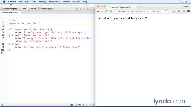
Task: Open the People menu
Action: (66, 2)
